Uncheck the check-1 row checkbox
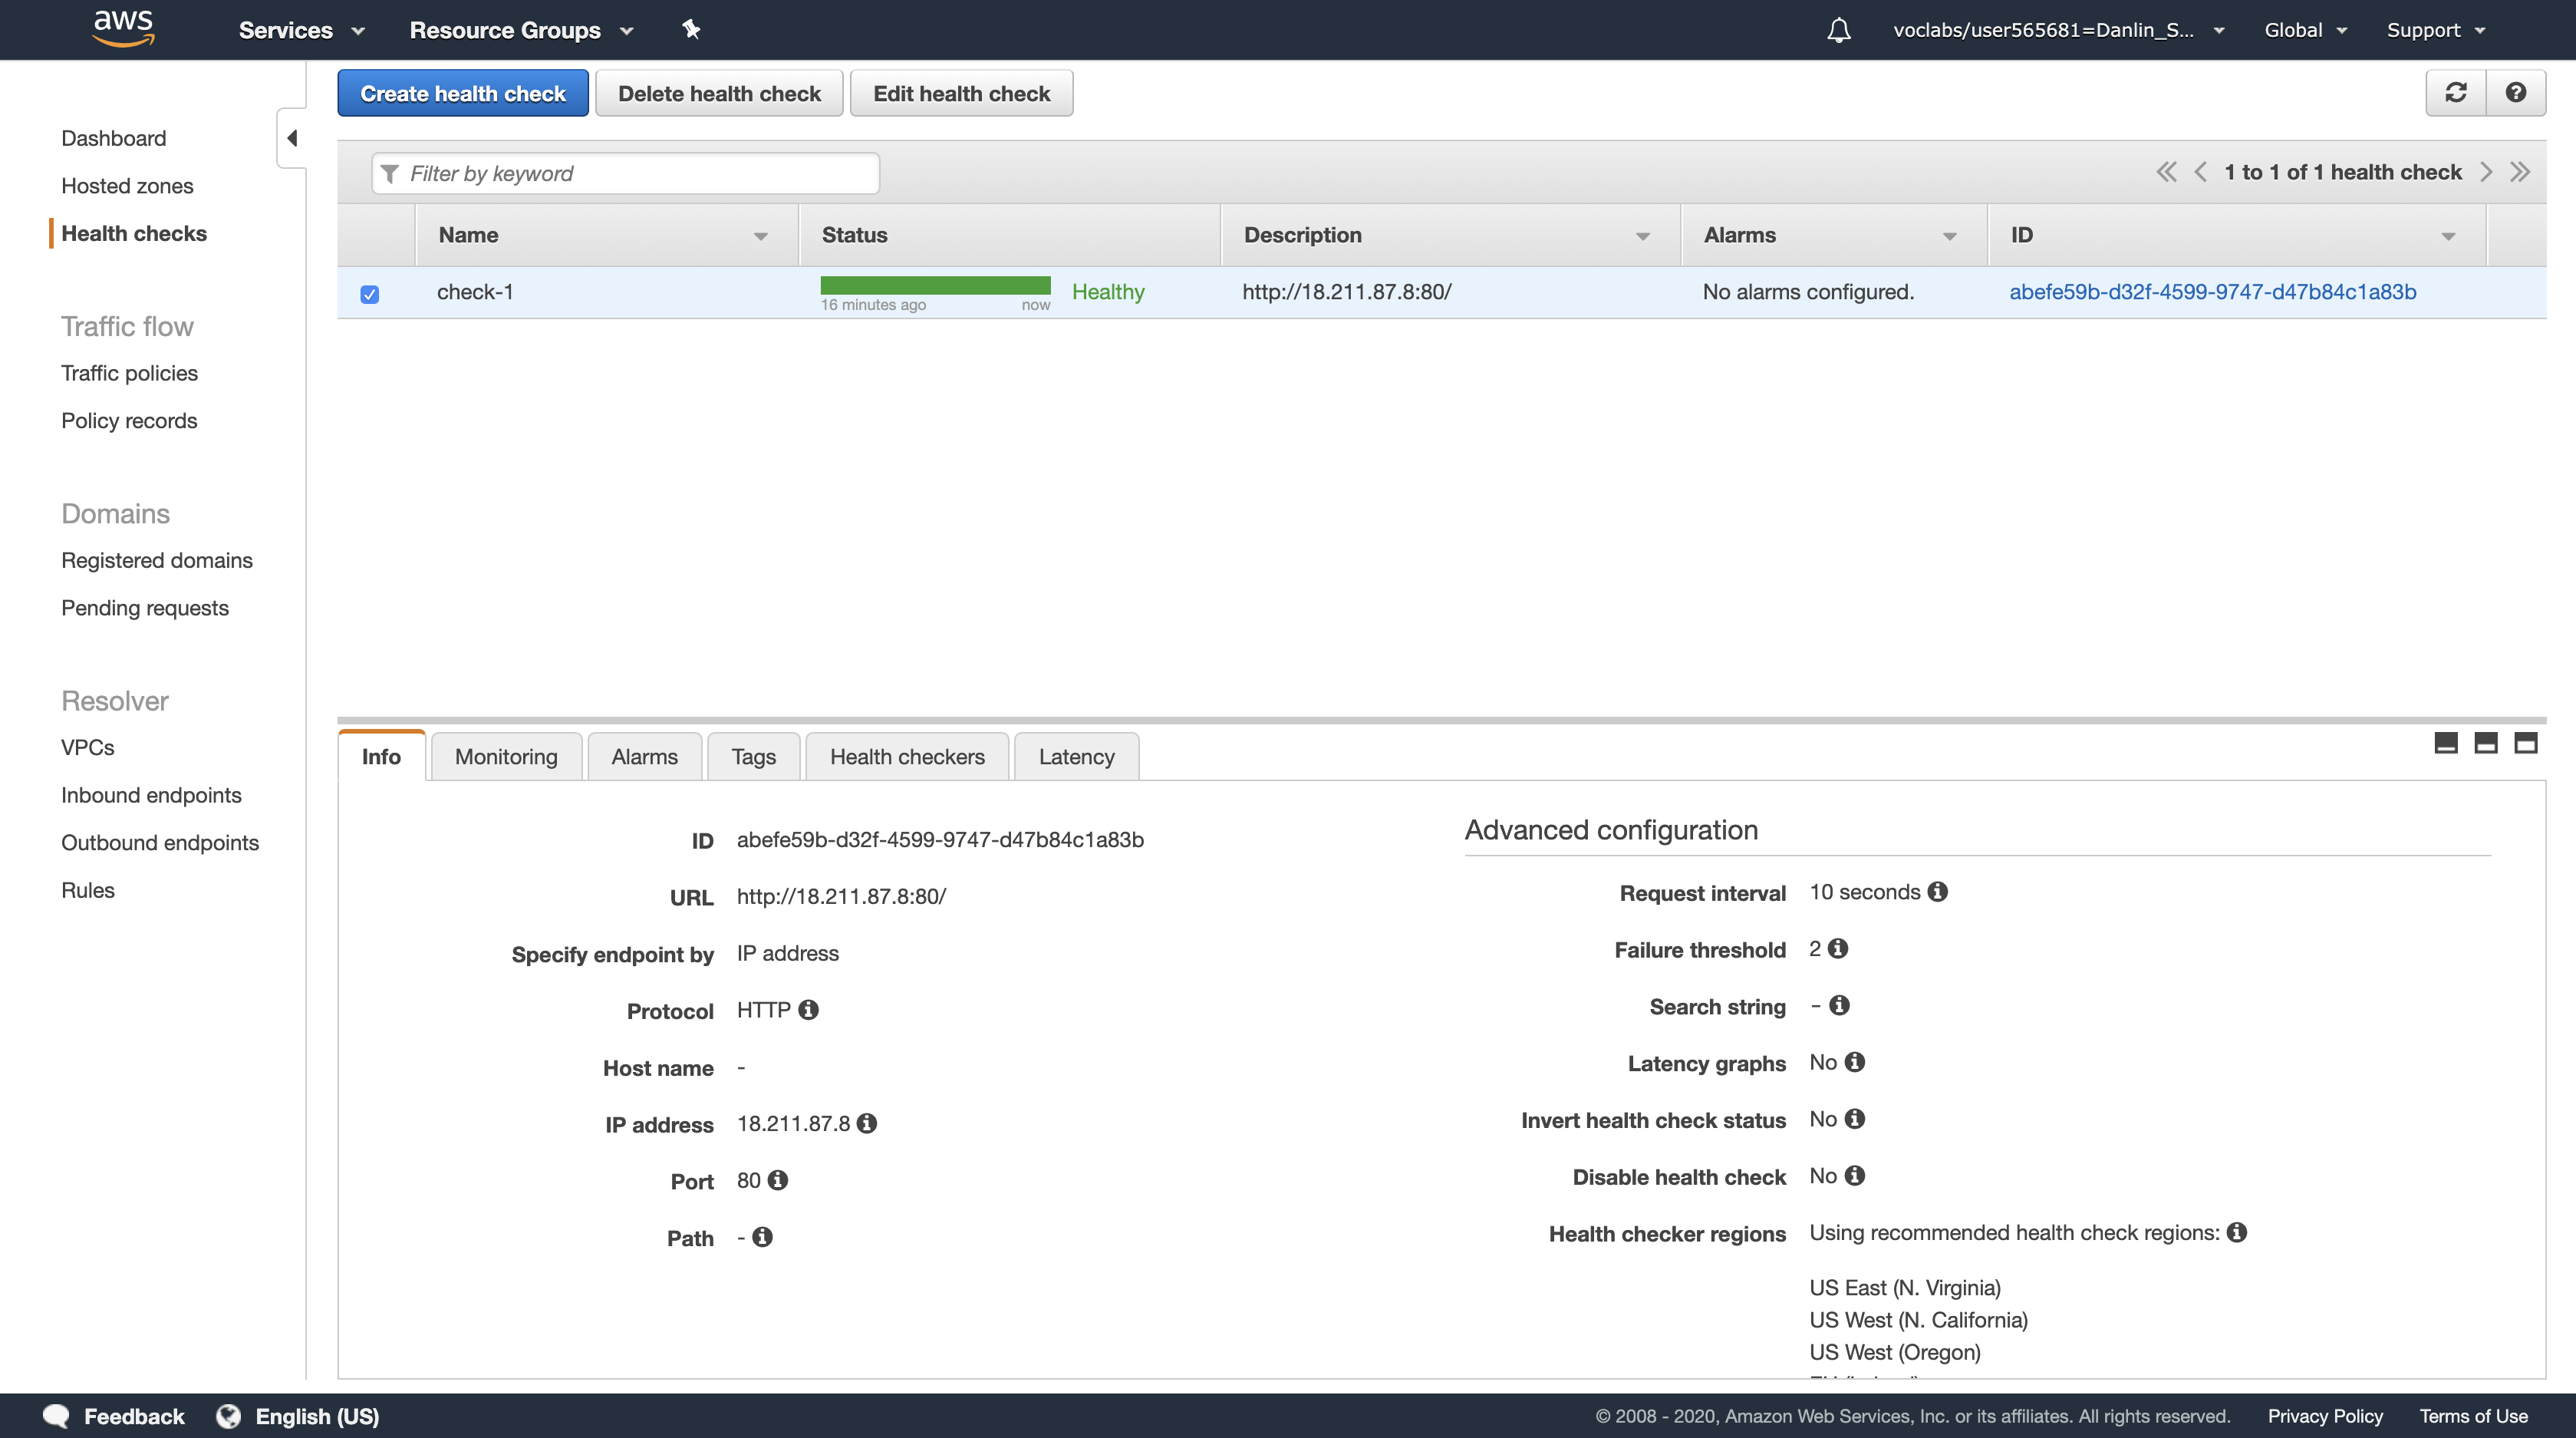Screen dimensions: 2576x1438 370,294
